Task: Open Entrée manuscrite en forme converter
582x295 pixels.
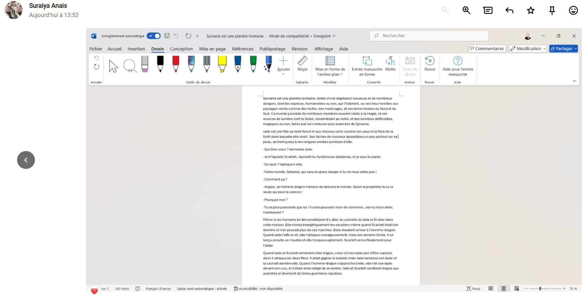Action: tap(367, 66)
